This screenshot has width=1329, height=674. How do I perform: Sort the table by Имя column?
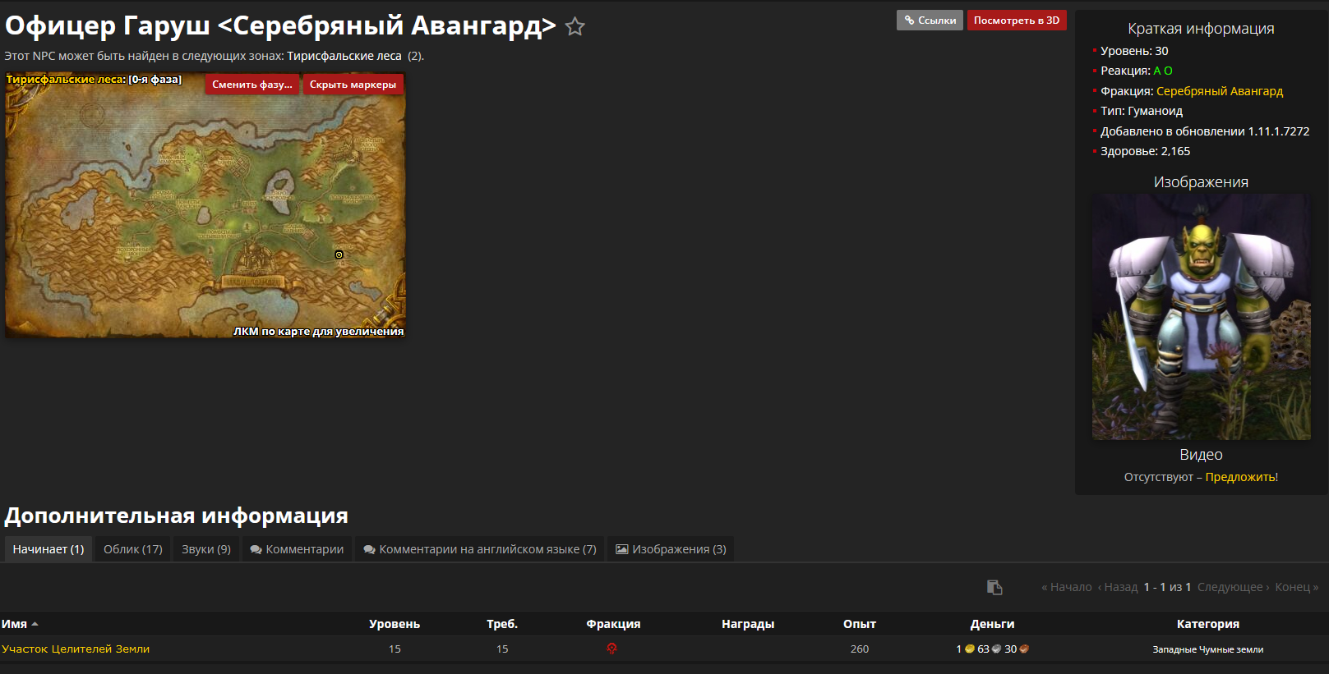[x=15, y=624]
